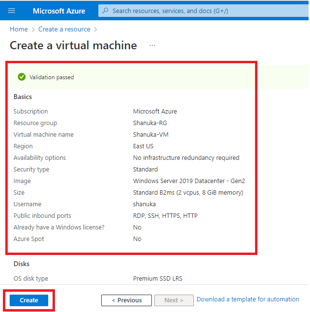Click the Disks section heading
The image size is (310, 312).
tap(21, 264)
